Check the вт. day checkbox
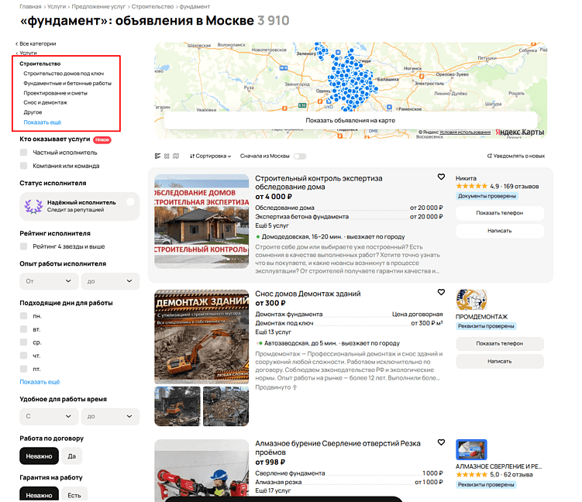 tap(24, 329)
